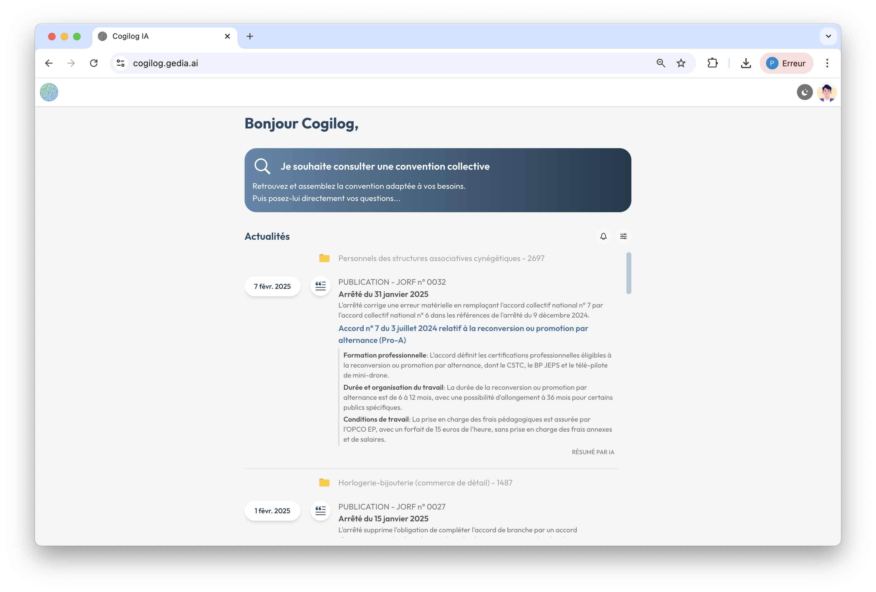Click 'Durée et organisation du travail' paragraph
Viewport: 876px width, 592px height.
(x=478, y=397)
